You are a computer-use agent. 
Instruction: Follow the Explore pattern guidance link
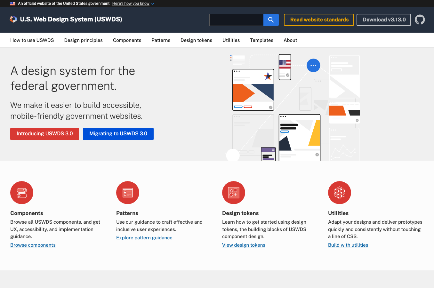(144, 237)
